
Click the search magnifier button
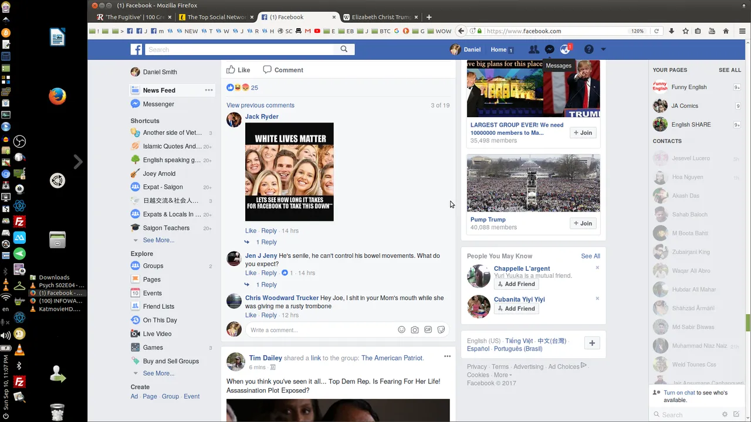click(344, 50)
